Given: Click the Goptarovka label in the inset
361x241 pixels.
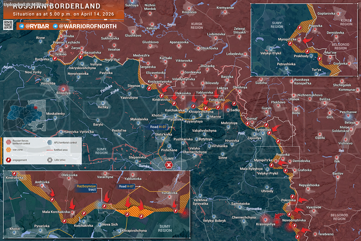Looking at the screenshot, I should (x=326, y=14).
